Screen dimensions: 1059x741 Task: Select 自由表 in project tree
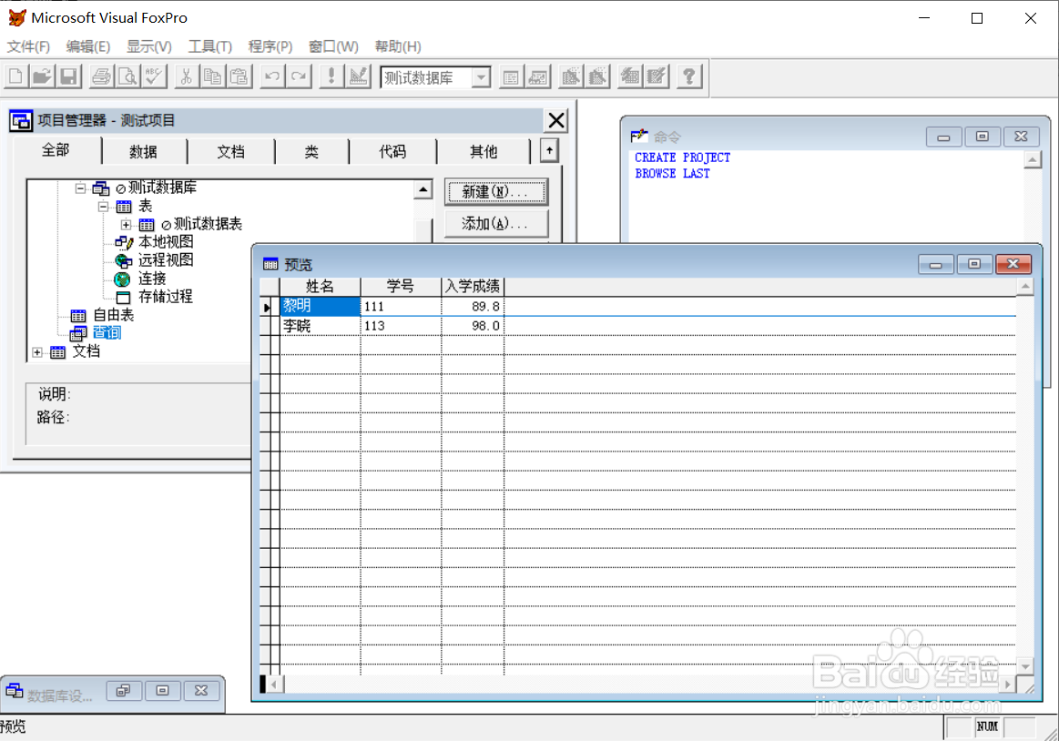pos(114,315)
